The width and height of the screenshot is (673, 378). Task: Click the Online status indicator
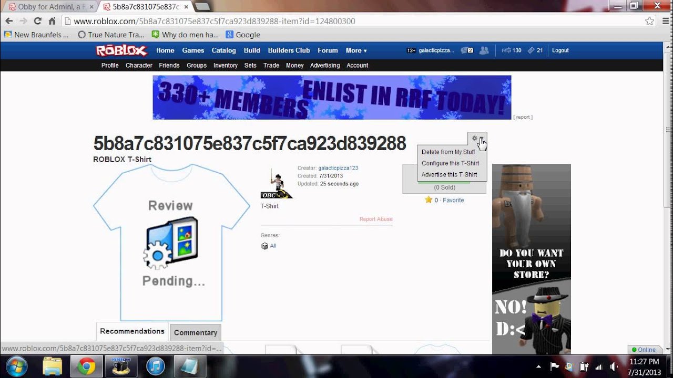tap(644, 350)
